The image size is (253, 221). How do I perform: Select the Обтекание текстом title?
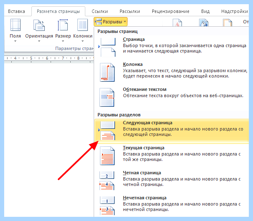145,89
